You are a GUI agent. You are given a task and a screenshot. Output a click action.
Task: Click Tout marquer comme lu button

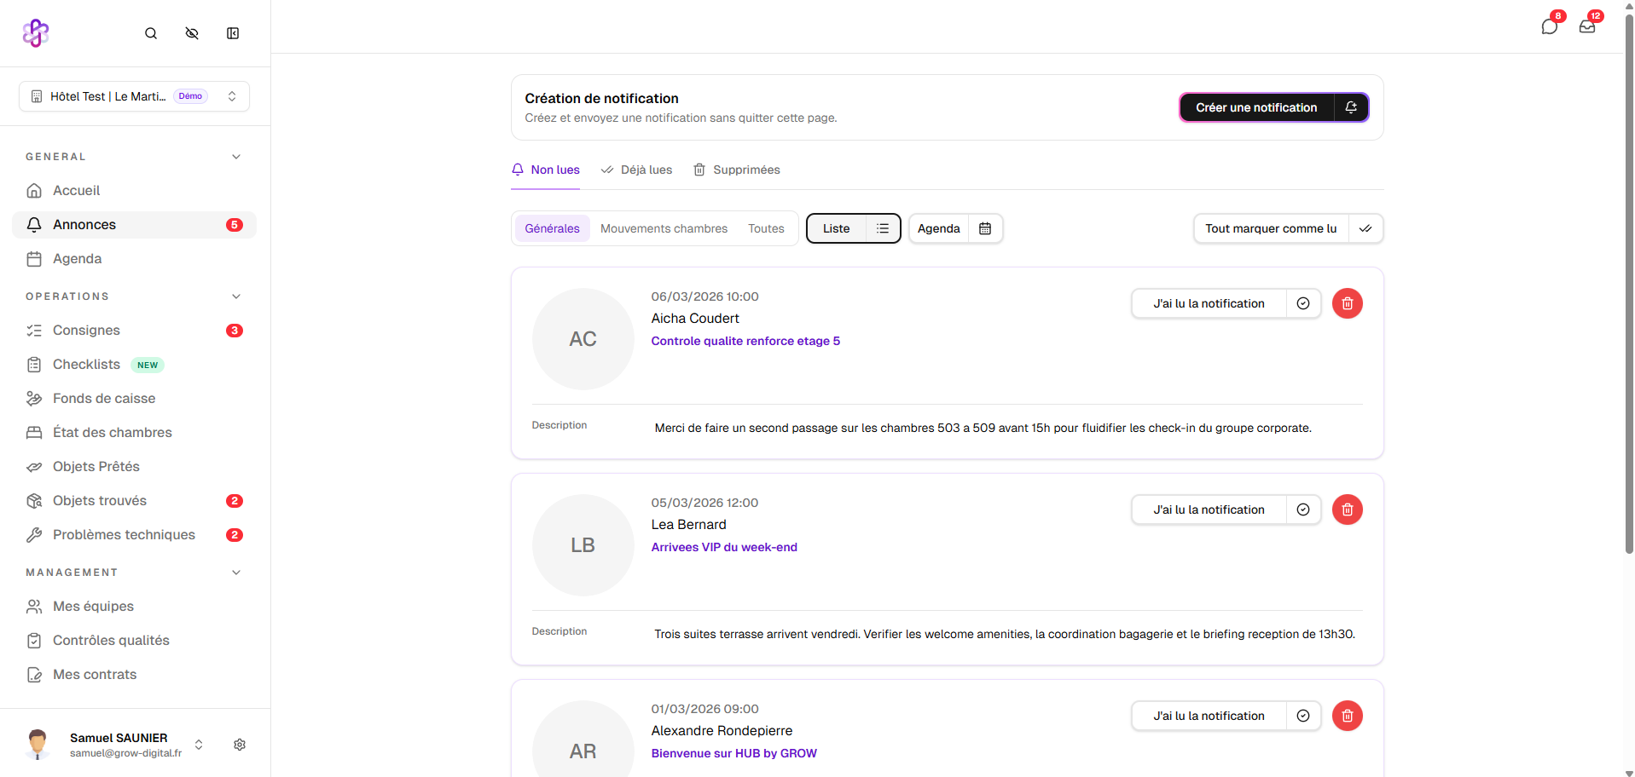tap(1271, 228)
